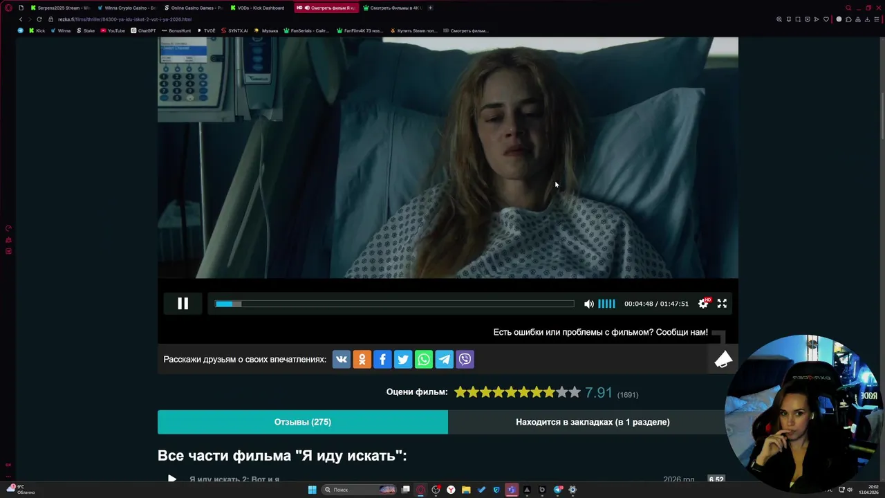The height and width of the screenshot is (498, 885).
Task: Open the Музыка bookmark
Action: [266, 30]
